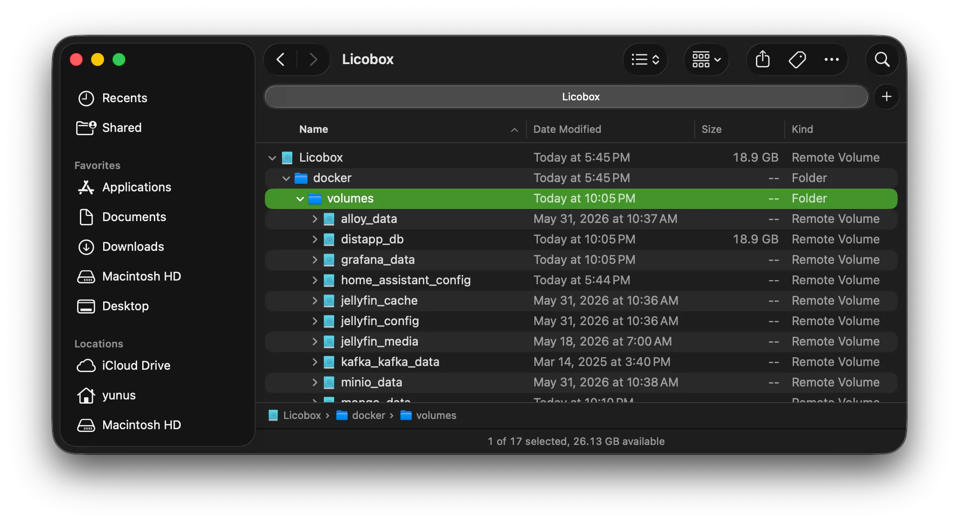
Task: Select the Licobox tab
Action: point(566,97)
